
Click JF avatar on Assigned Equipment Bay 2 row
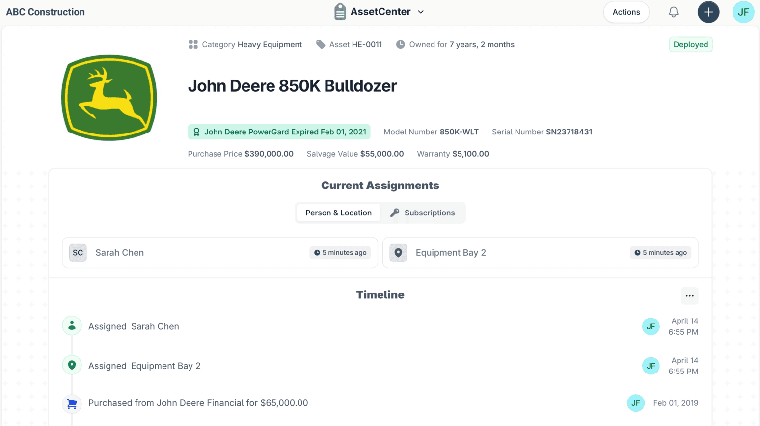pyautogui.click(x=651, y=366)
